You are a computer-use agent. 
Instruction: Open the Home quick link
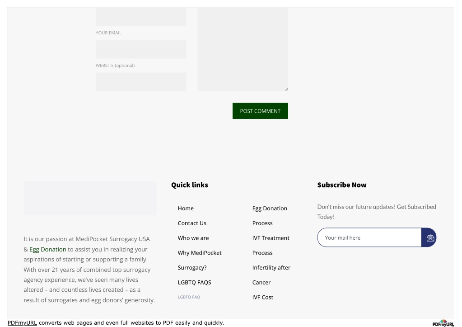click(186, 209)
